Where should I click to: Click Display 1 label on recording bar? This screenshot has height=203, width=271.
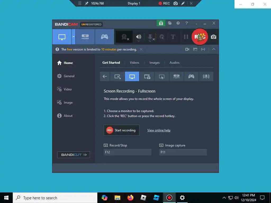click(134, 3)
